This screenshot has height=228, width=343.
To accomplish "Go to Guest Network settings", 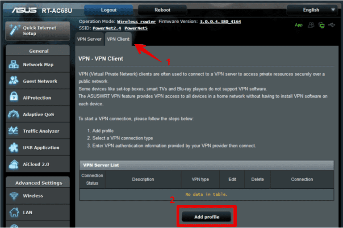I will [x=38, y=81].
